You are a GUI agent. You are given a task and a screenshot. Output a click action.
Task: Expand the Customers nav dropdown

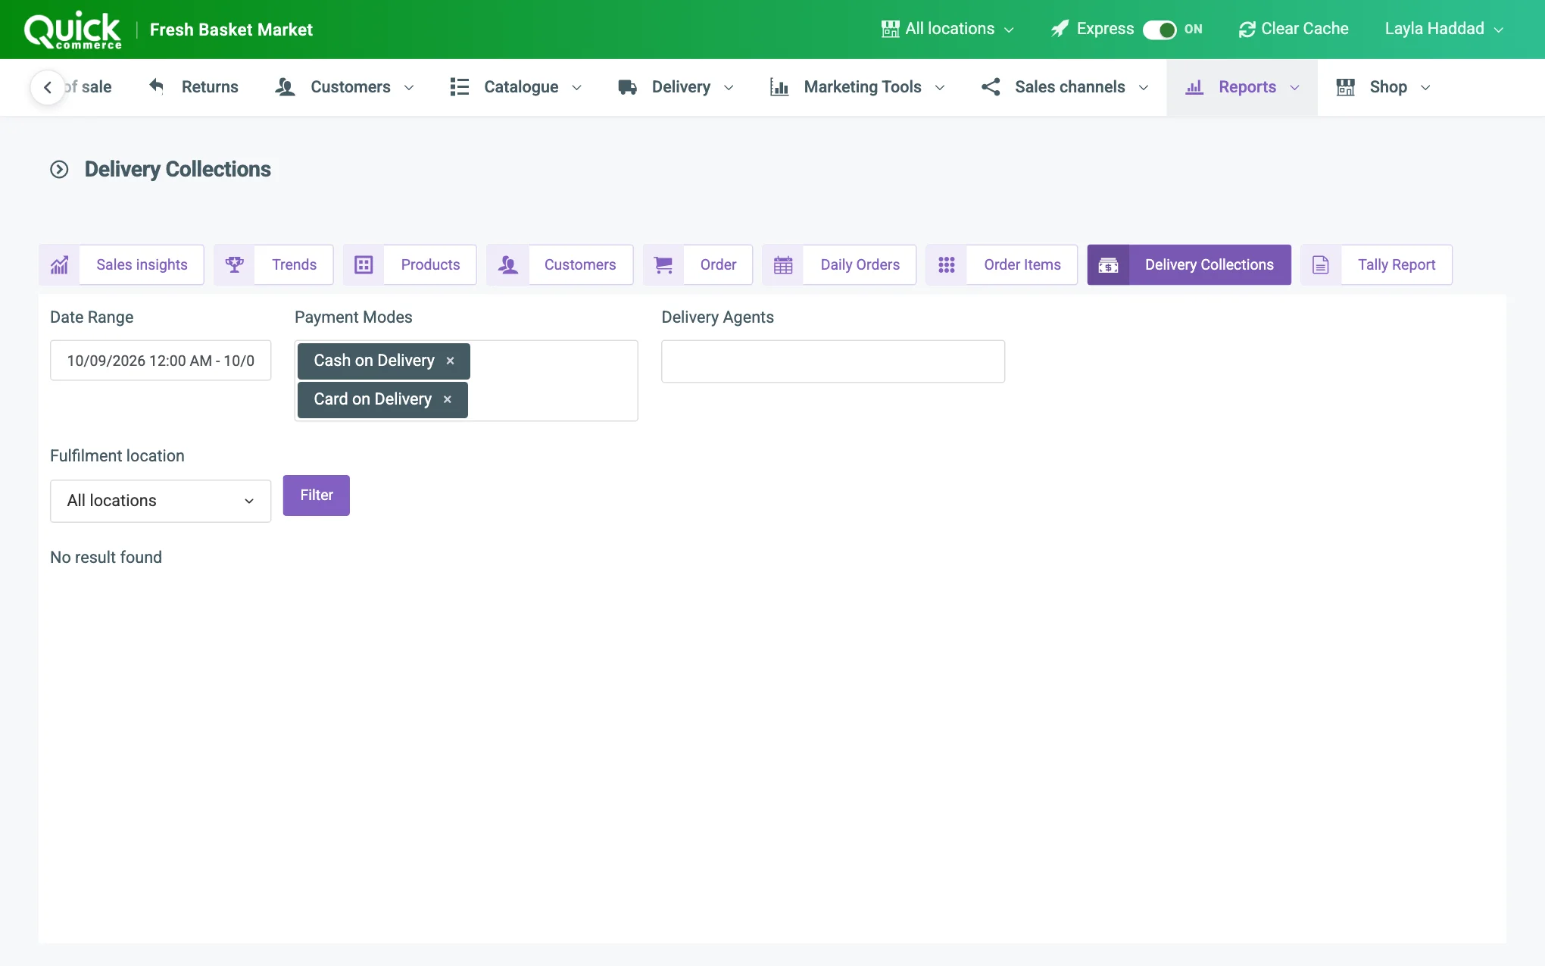pos(409,88)
